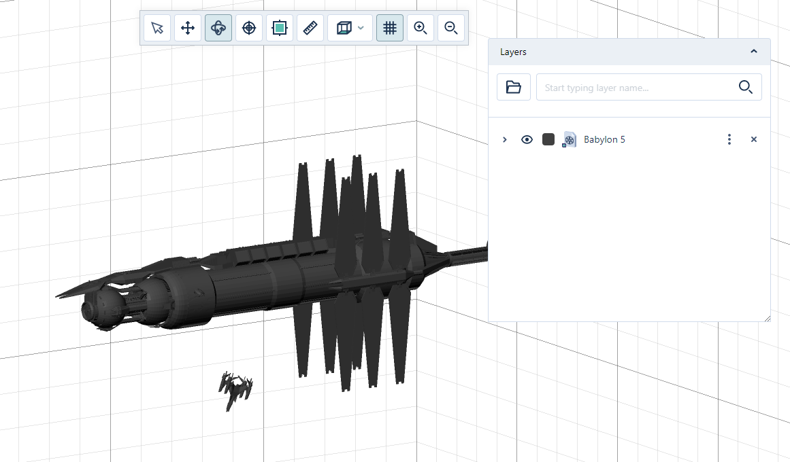
Task: Click the fit-to-extent frame icon
Action: pos(279,28)
